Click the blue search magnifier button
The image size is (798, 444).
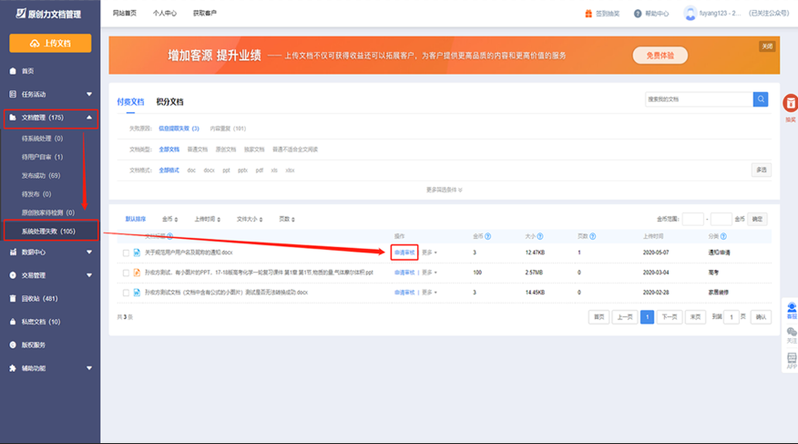point(760,99)
